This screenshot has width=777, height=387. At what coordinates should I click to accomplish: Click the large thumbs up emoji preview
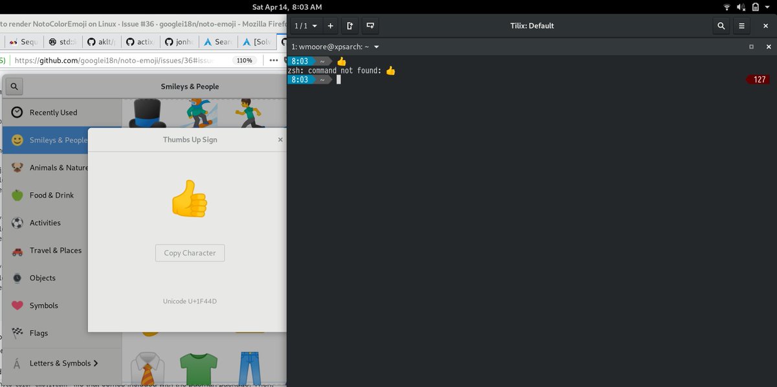point(189,198)
